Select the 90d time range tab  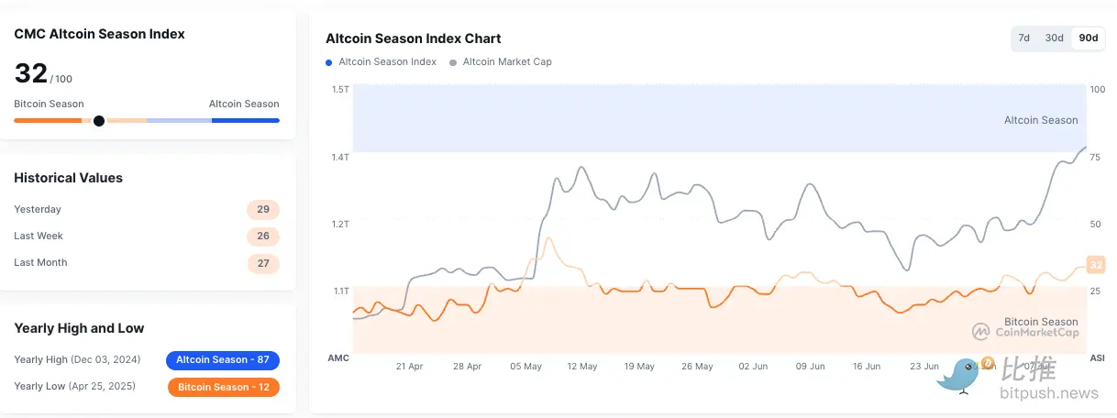pyautogui.click(x=1089, y=38)
